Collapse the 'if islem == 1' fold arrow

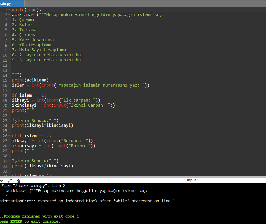(x=9, y=95)
